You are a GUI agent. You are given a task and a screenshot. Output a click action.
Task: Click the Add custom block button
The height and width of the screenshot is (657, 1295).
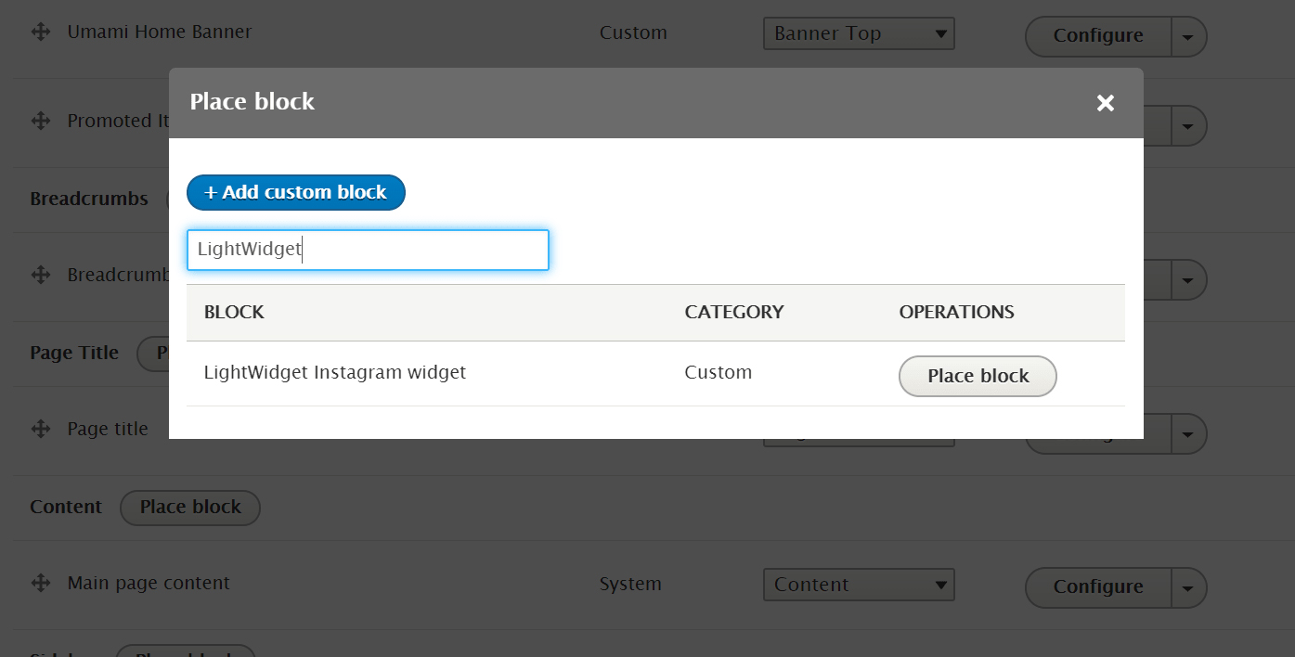(296, 192)
